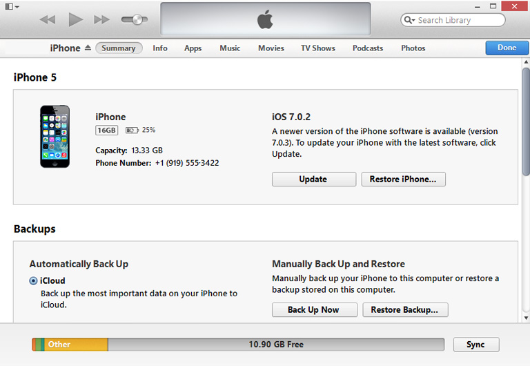The height and width of the screenshot is (366, 530).
Task: Update the iPhone software
Action: point(314,179)
